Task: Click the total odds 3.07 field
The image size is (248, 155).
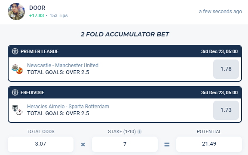Action: (x=41, y=144)
